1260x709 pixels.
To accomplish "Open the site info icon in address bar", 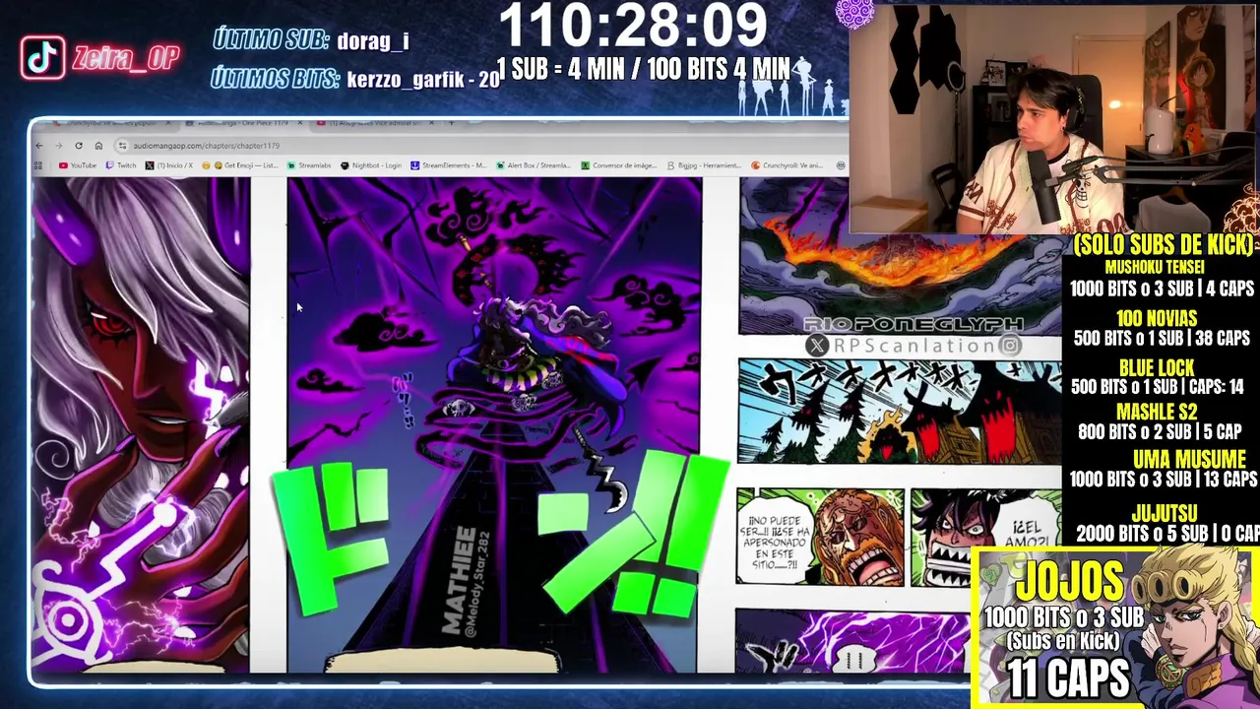I will click(122, 146).
